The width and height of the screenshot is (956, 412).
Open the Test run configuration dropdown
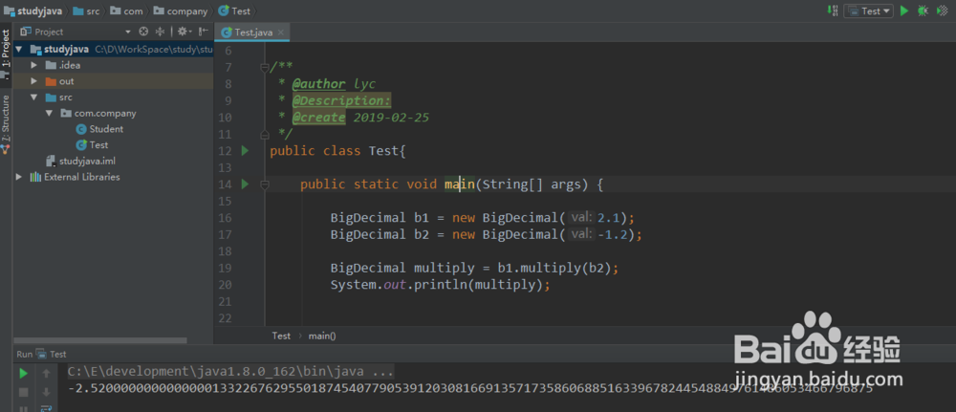click(x=868, y=11)
